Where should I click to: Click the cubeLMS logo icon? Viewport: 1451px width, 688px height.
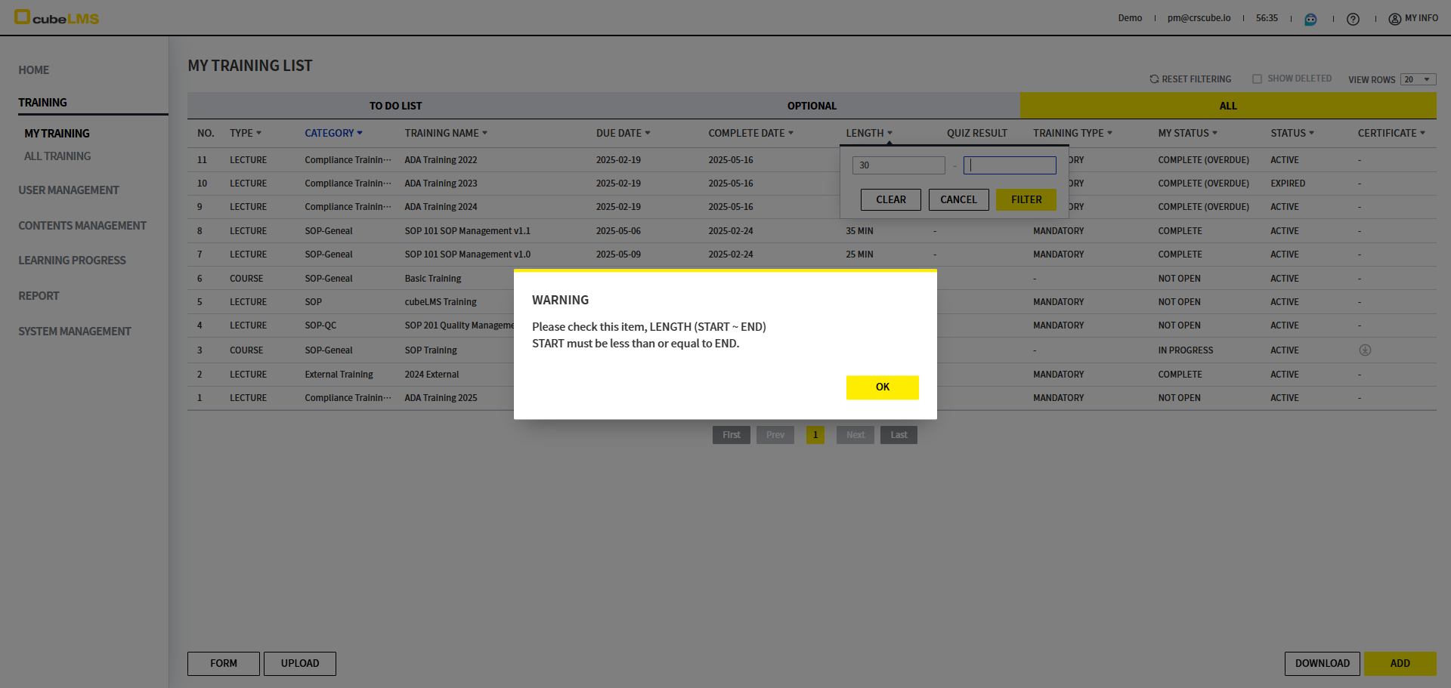coord(23,17)
